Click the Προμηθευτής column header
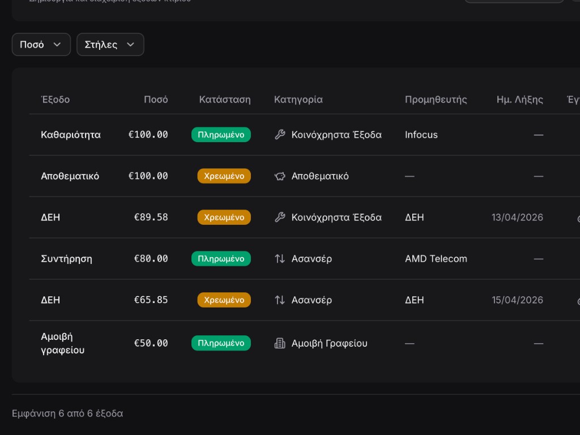 pos(436,100)
